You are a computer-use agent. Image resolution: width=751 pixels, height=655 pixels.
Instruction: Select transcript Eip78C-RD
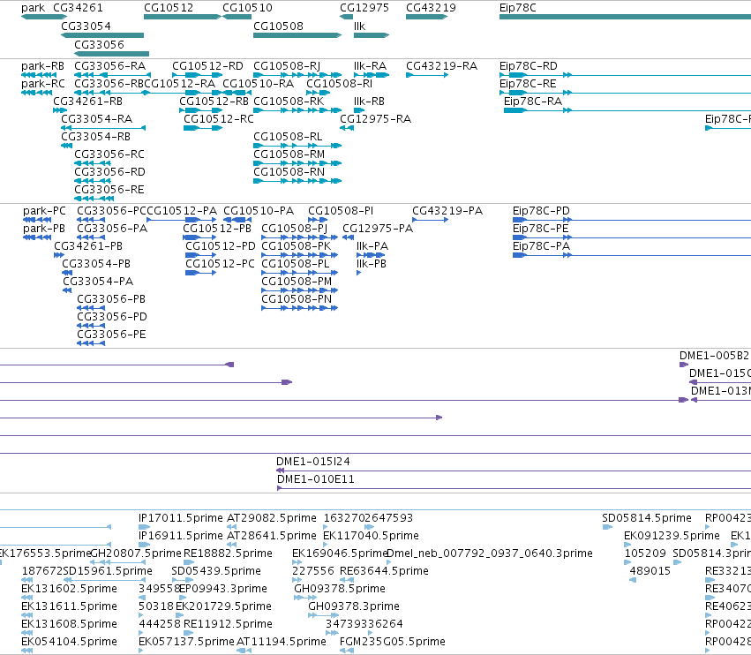tap(529, 65)
